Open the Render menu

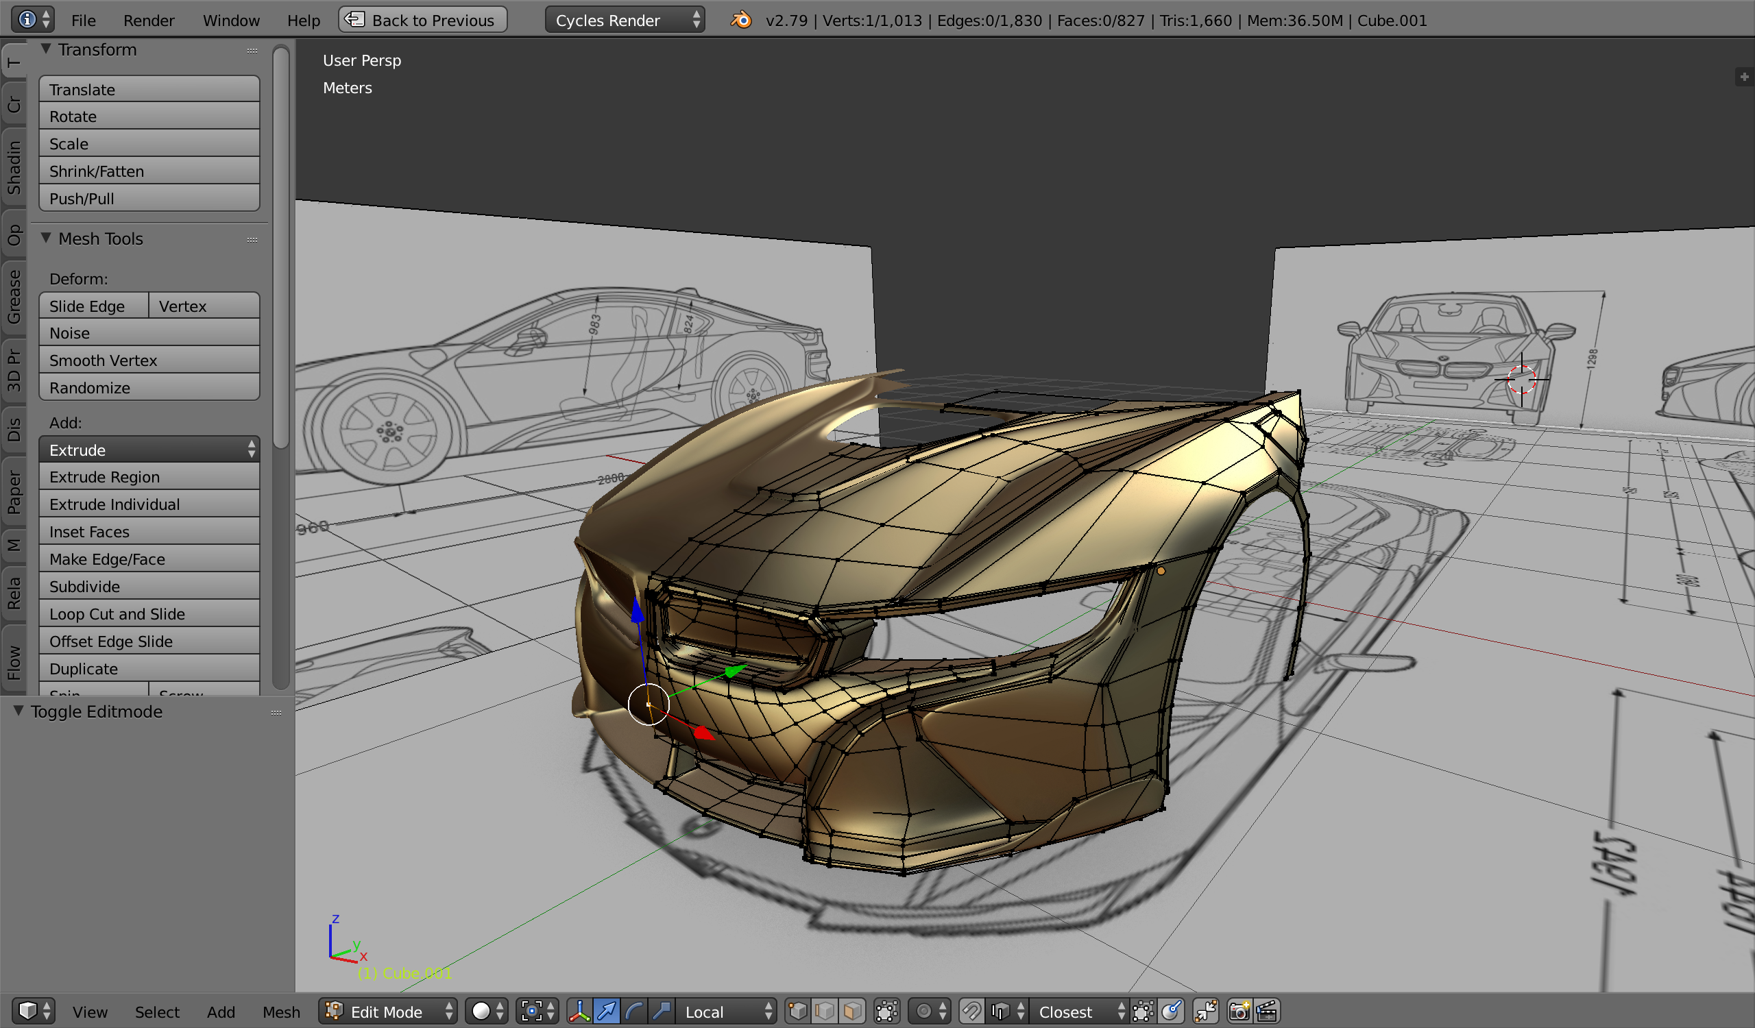pyautogui.click(x=148, y=20)
